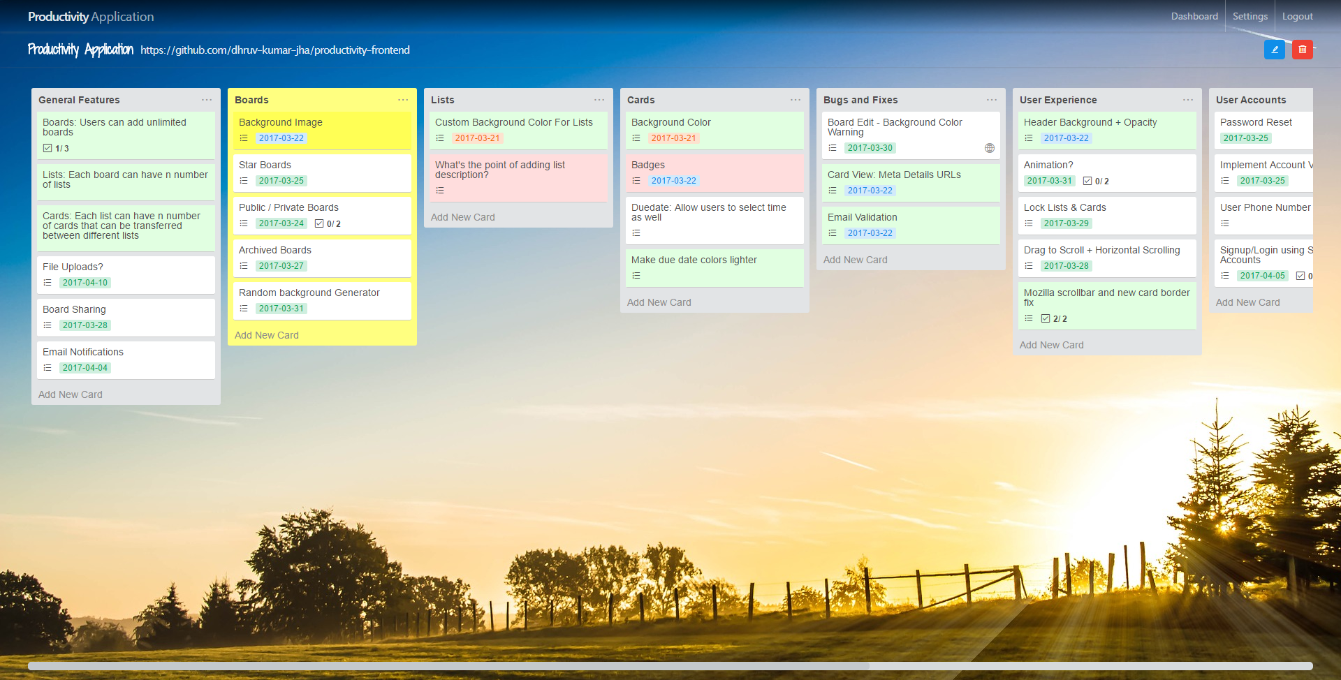
Task: Add New Card in Bugs and Fixes list
Action: coord(856,260)
